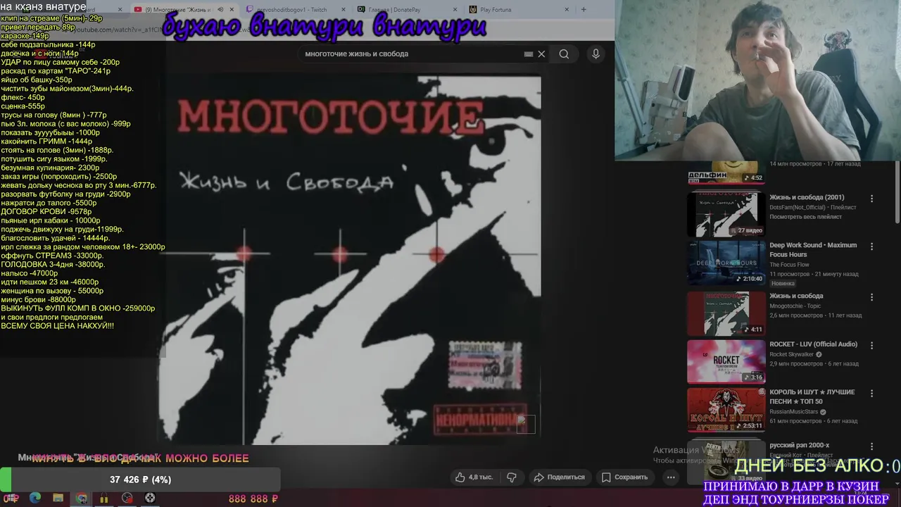Open русский рэп 2000-х playlist title

(x=799, y=445)
